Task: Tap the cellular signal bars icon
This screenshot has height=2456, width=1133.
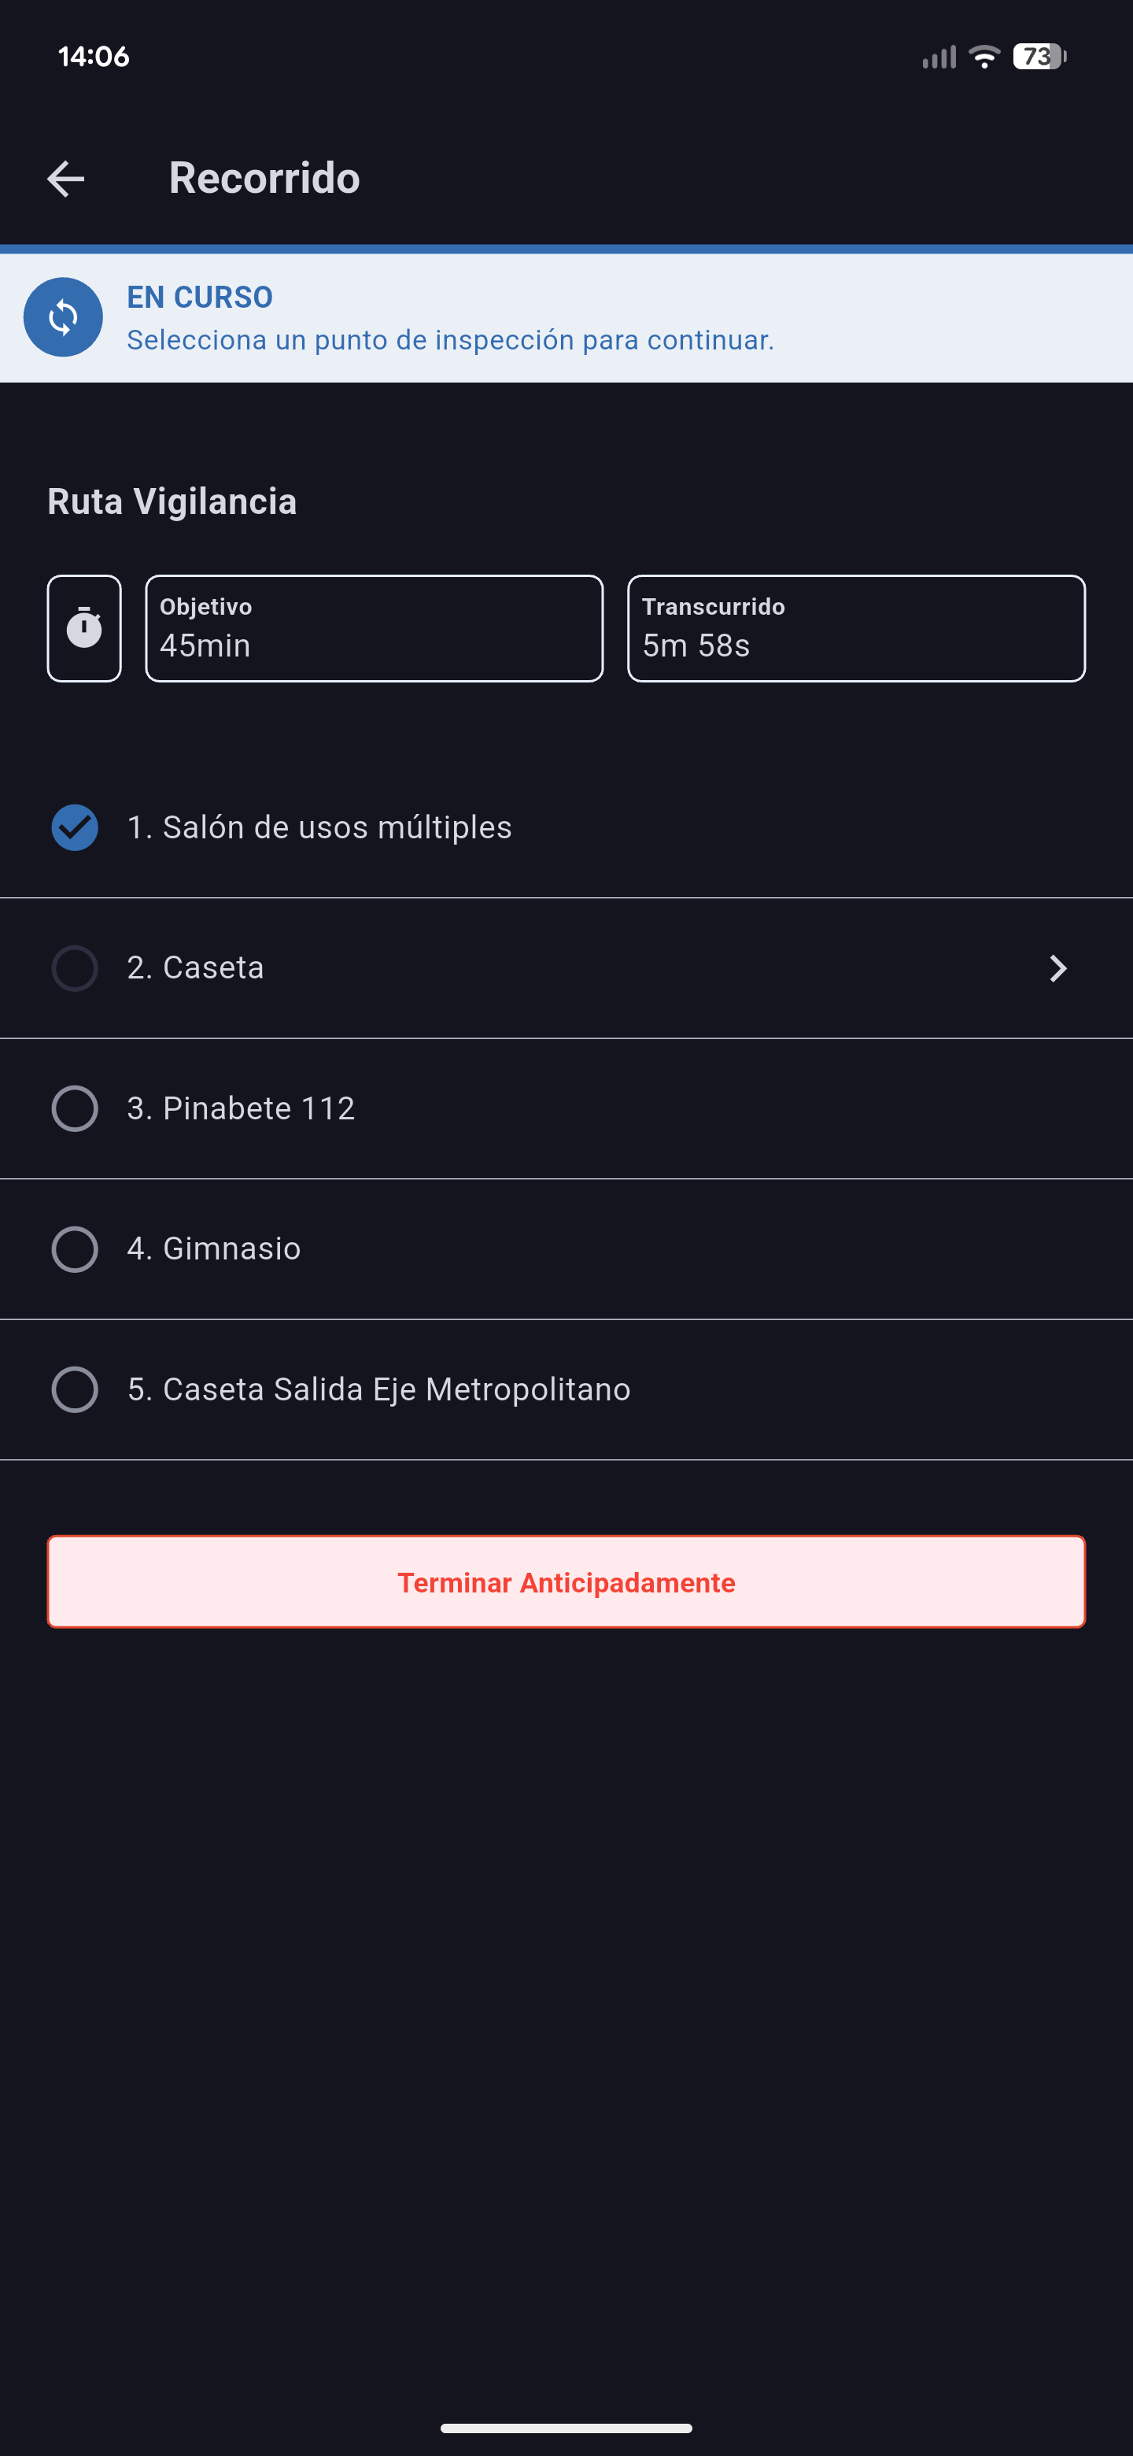Action: [939, 58]
